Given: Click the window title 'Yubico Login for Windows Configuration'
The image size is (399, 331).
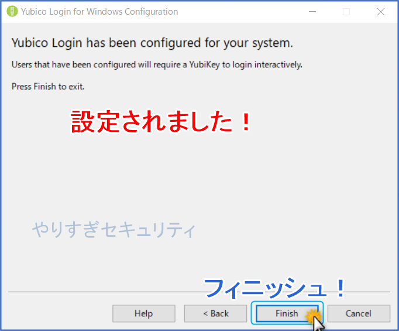Looking at the screenshot, I should [x=99, y=12].
